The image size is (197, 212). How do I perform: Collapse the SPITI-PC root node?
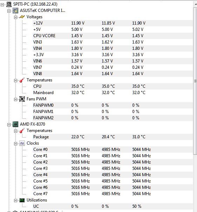(x=2, y=5)
